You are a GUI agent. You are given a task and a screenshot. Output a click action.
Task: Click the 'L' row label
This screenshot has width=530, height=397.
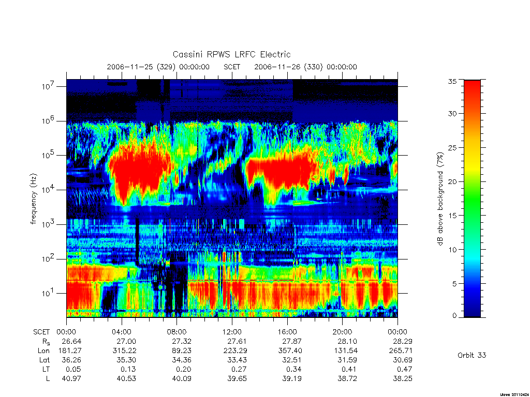[48, 378]
